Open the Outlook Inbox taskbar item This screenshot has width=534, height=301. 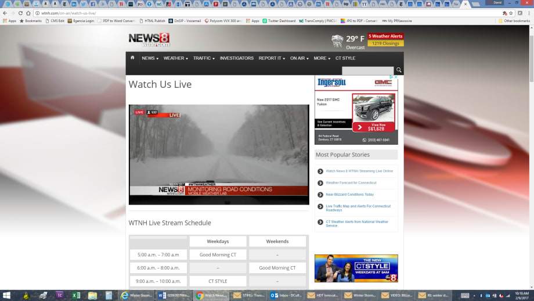pos(286,295)
